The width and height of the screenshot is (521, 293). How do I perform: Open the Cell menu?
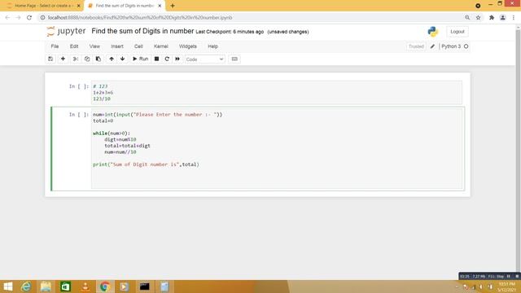click(x=138, y=46)
